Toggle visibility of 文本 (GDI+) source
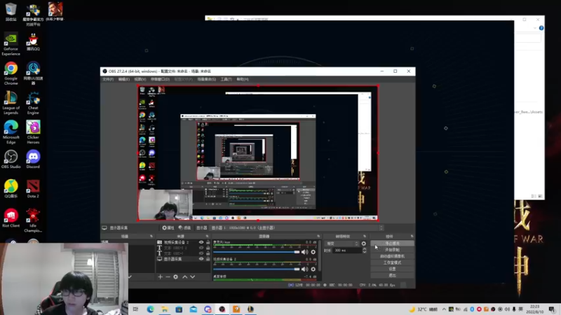Viewport: 561px width, 315px height. pyautogui.click(x=201, y=253)
